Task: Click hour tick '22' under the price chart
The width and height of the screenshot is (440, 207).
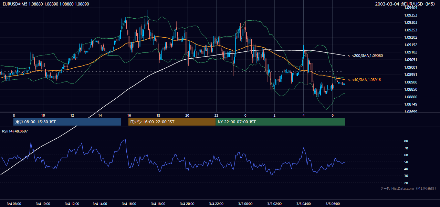Action: 216,115
